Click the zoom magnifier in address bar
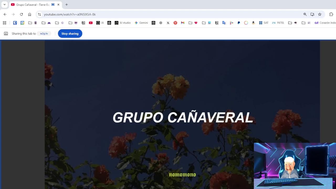 (x=305, y=14)
